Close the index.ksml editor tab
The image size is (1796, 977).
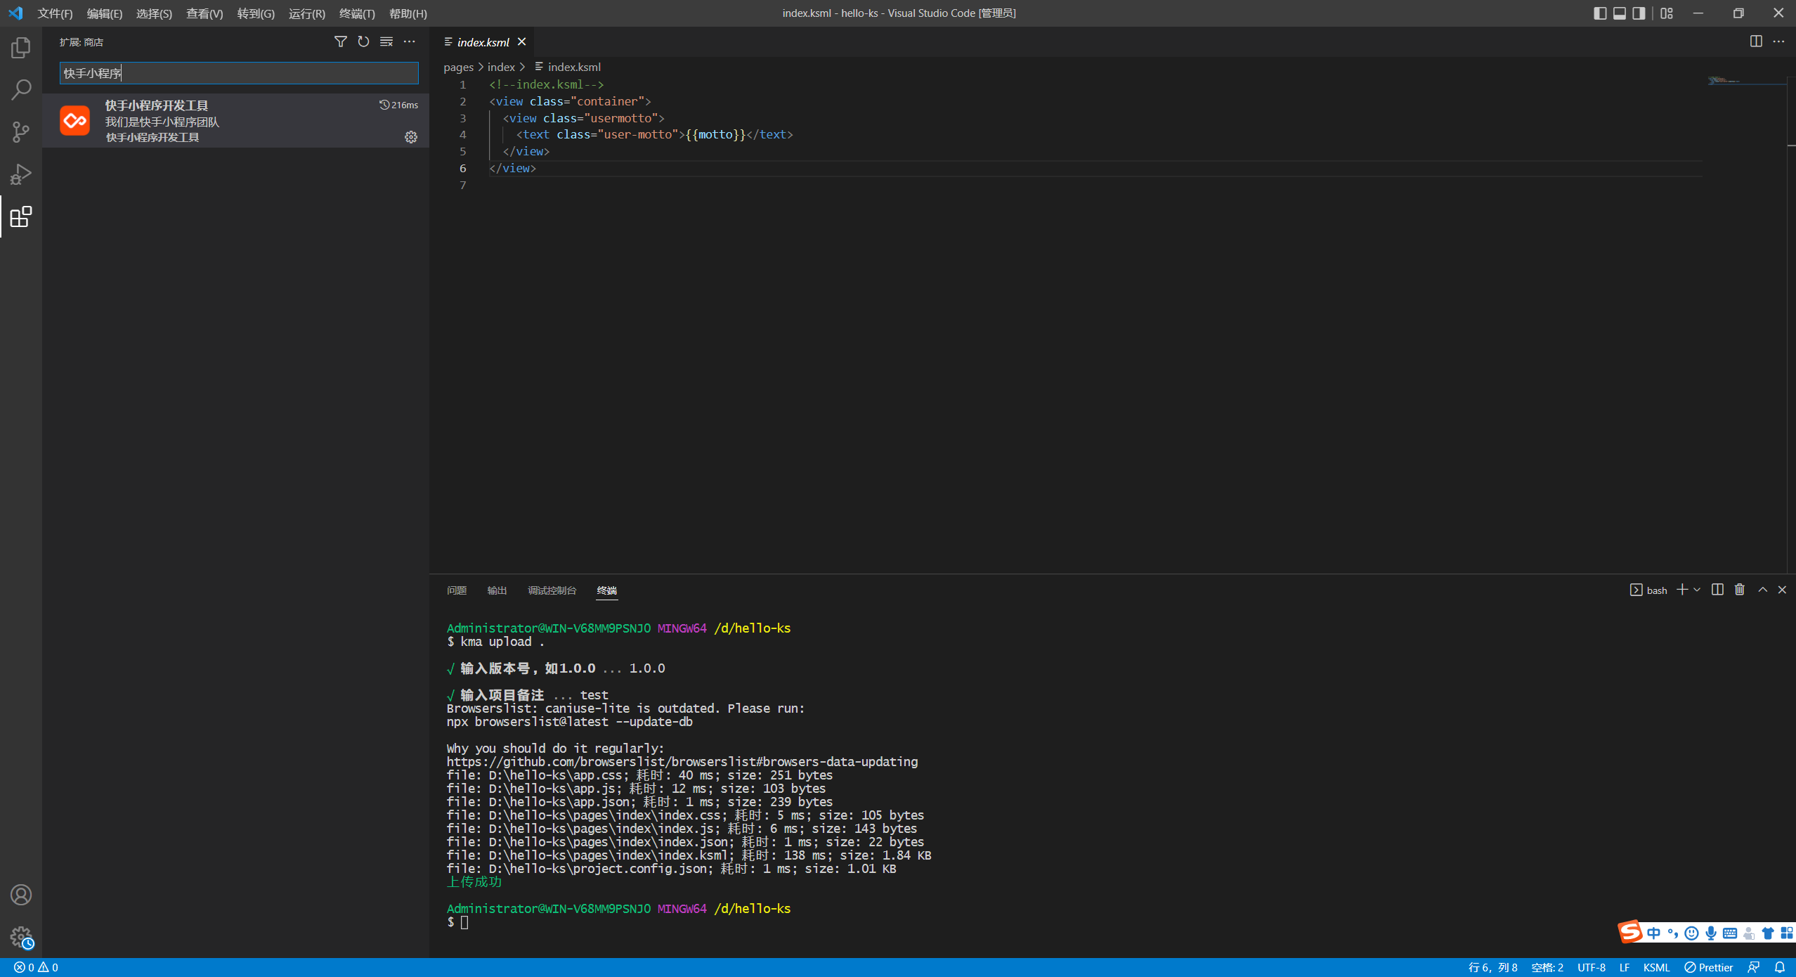tap(521, 42)
